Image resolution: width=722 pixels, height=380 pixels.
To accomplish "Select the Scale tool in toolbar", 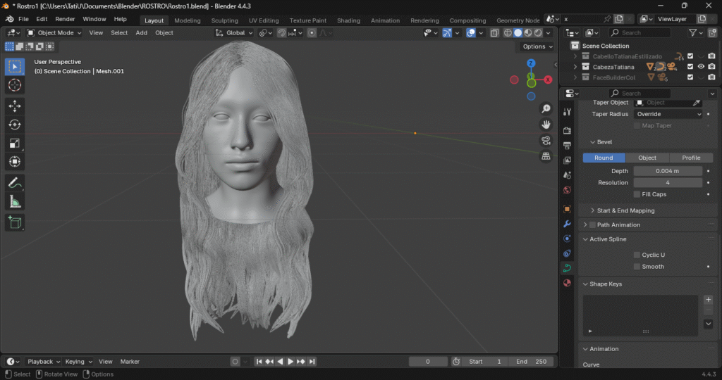I will (15, 144).
